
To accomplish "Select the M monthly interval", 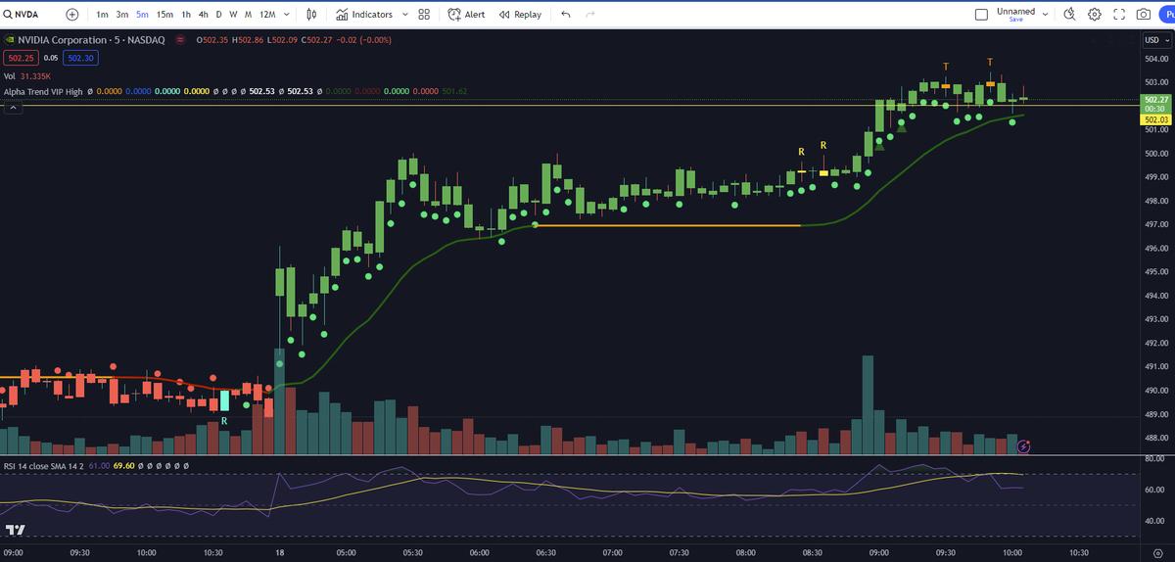I will pyautogui.click(x=248, y=15).
